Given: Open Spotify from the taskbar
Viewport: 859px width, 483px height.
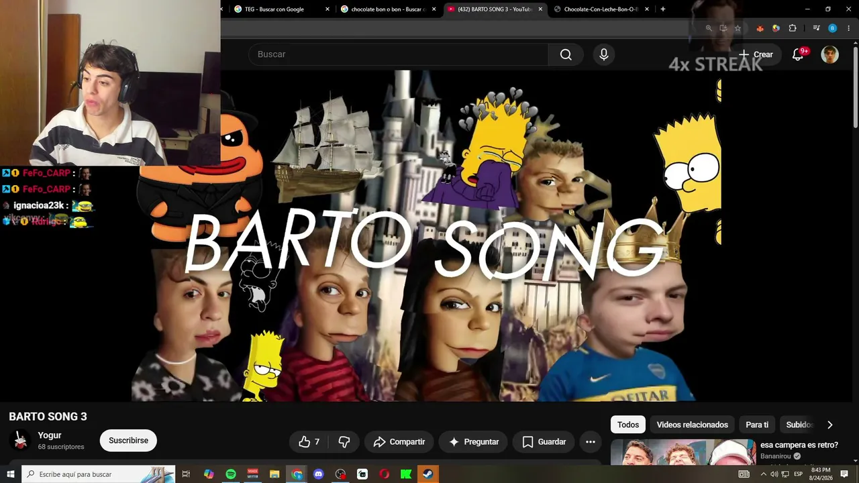Looking at the screenshot, I should tap(231, 474).
